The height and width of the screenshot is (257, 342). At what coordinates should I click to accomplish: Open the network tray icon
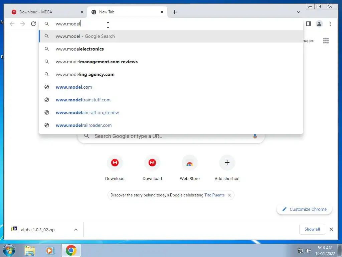tap(300, 251)
